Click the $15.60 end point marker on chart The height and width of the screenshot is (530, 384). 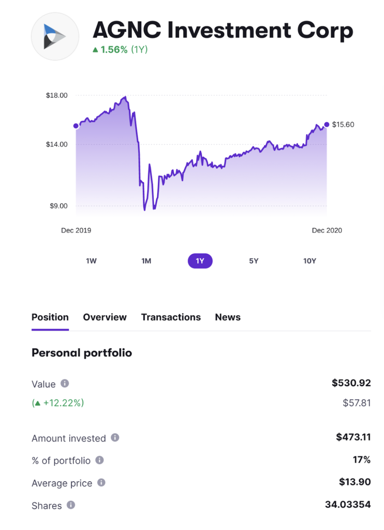327,124
